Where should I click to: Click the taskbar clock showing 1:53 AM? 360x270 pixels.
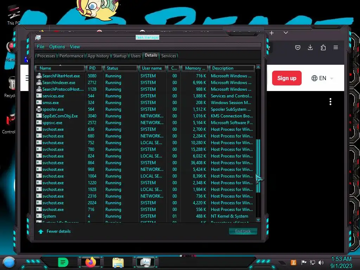tap(341, 262)
